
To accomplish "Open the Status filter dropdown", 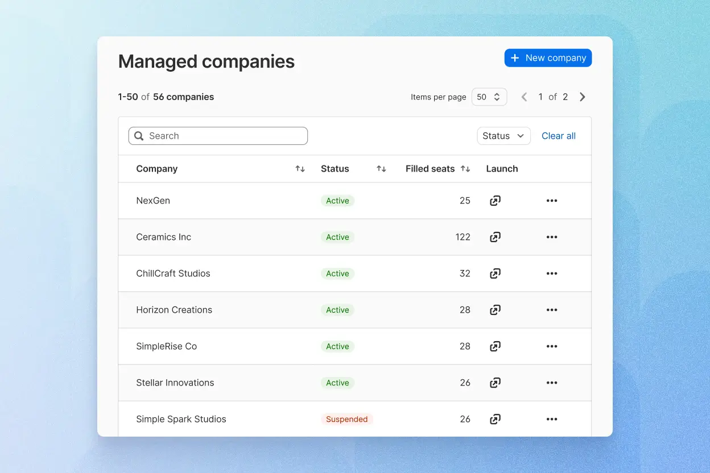I will click(x=503, y=136).
